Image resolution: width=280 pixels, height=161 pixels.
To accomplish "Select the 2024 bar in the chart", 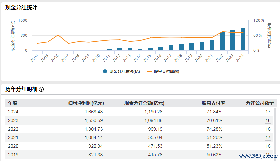I will click(243, 40).
